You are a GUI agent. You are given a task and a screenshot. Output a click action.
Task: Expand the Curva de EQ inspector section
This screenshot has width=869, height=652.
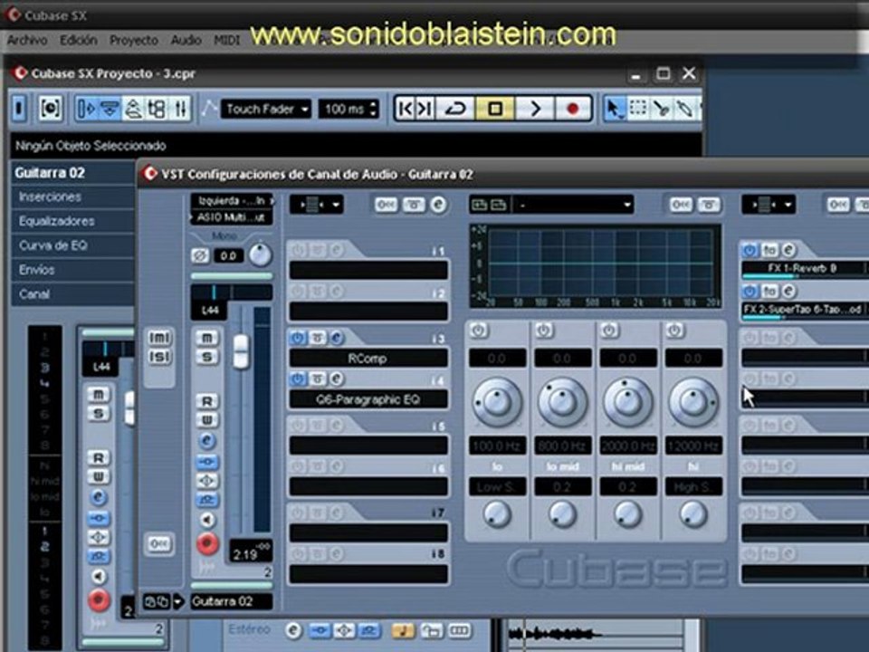click(x=72, y=245)
